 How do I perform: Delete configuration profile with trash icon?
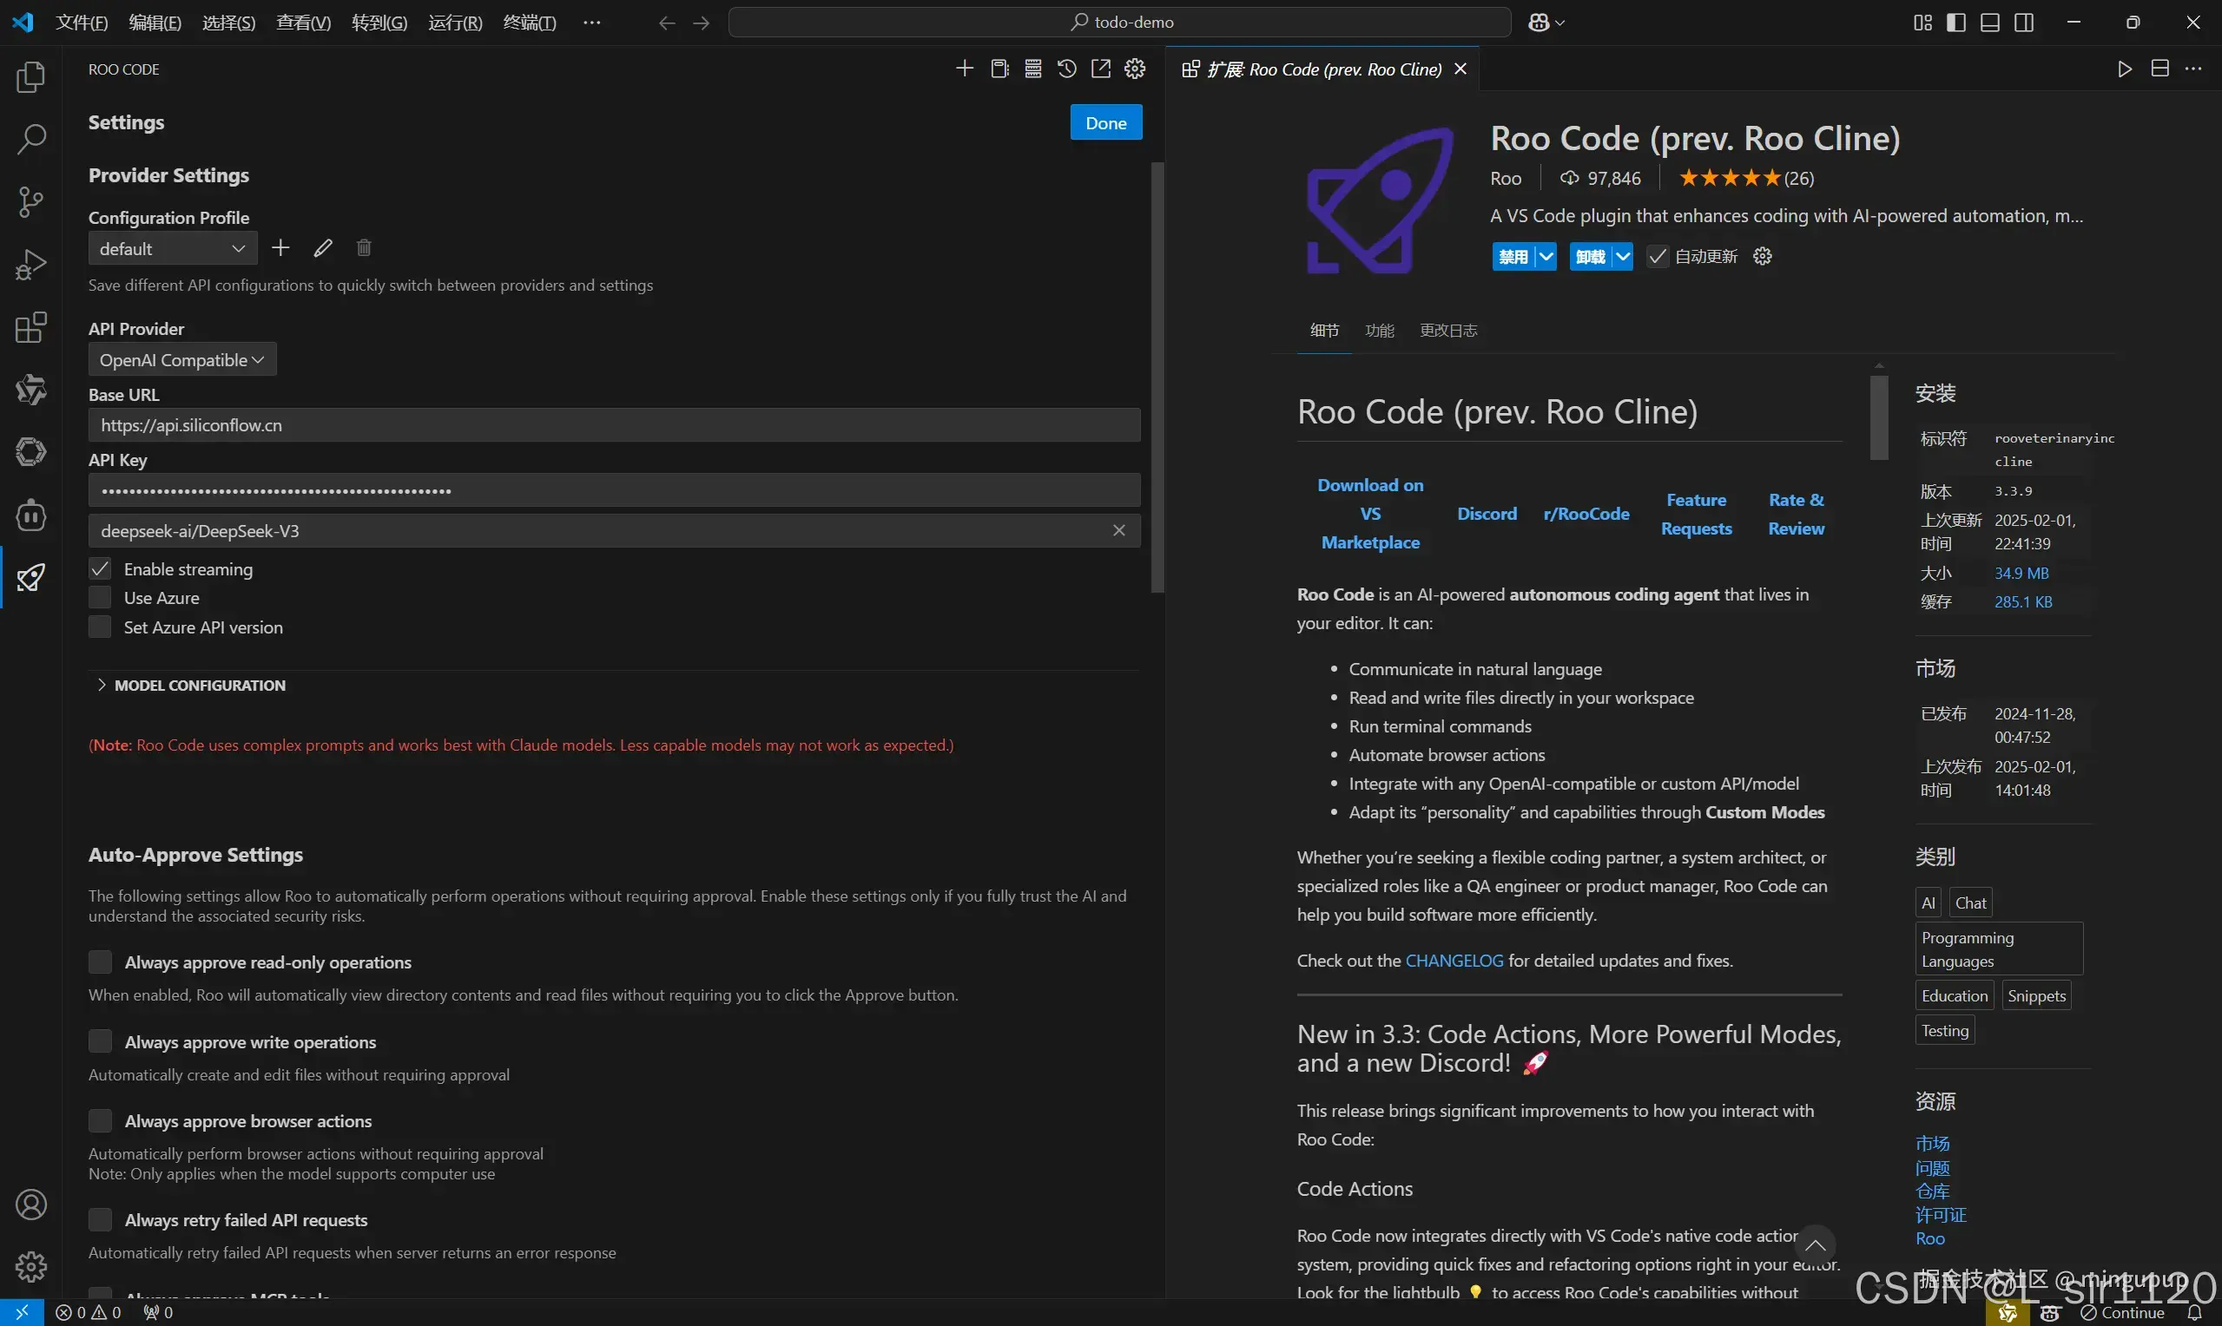[x=364, y=248]
